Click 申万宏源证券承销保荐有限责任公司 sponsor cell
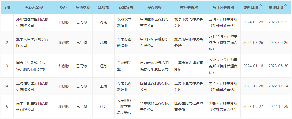The image size is (292, 119). [154, 66]
